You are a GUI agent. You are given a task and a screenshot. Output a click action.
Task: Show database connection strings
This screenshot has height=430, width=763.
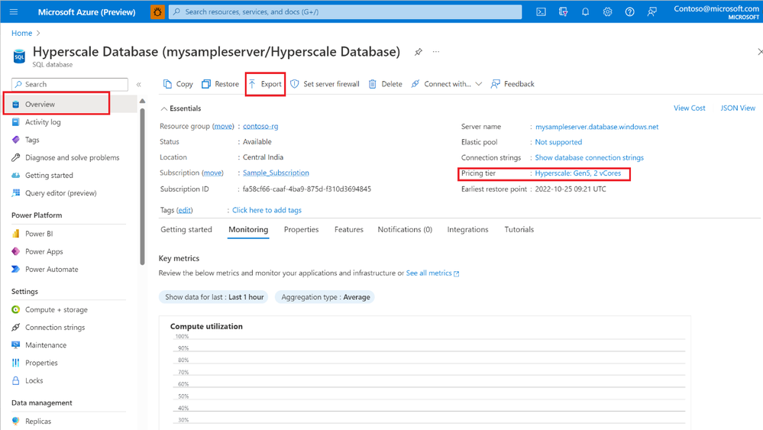[590, 157]
